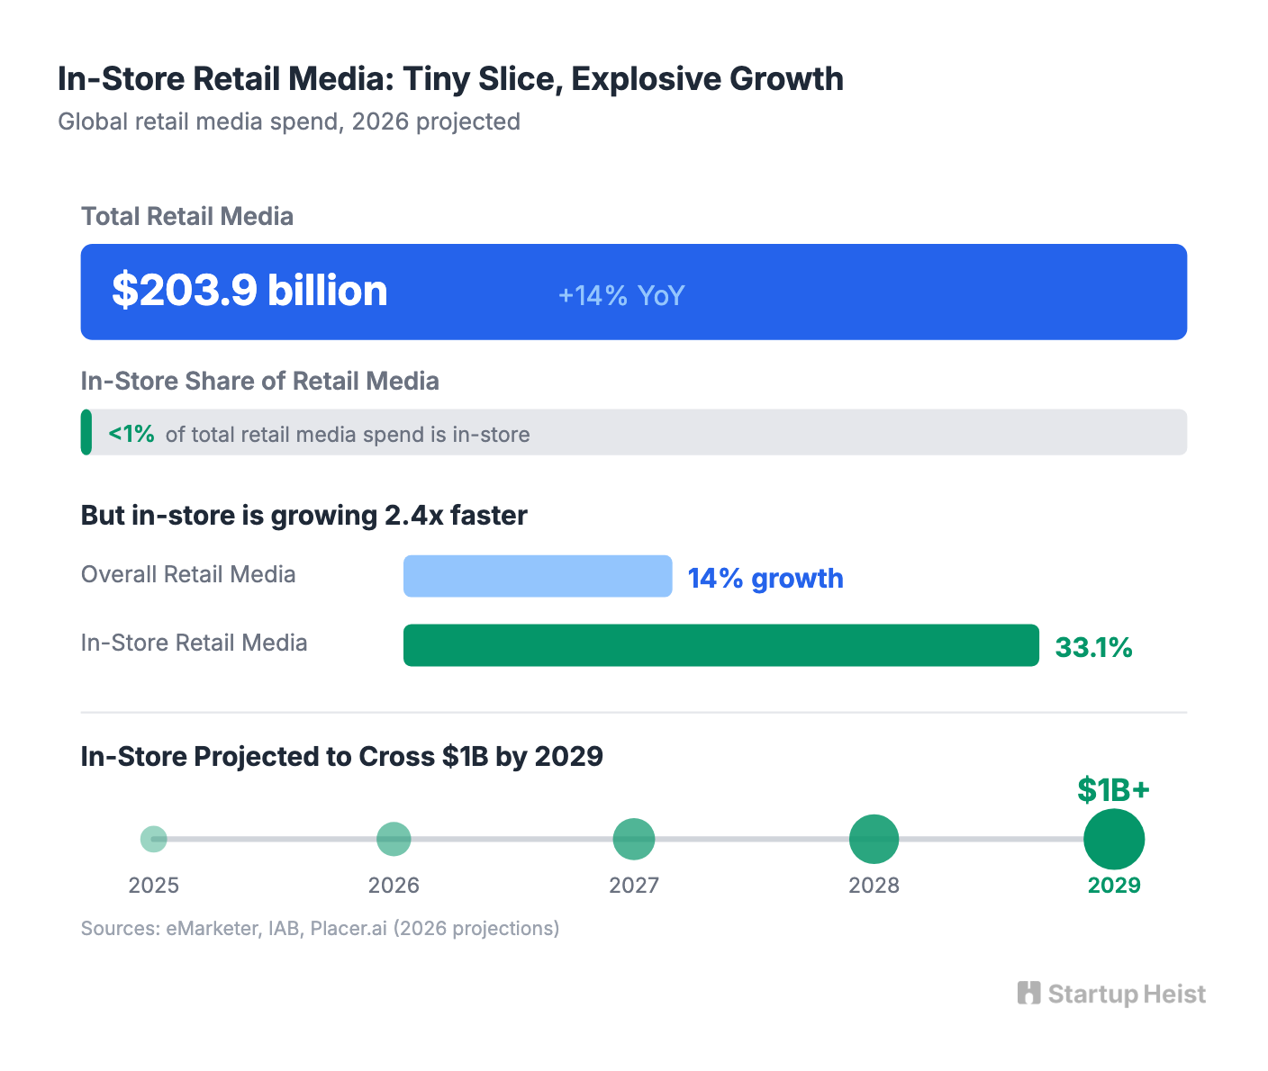Click the "+14% YoY" text

[621, 295]
